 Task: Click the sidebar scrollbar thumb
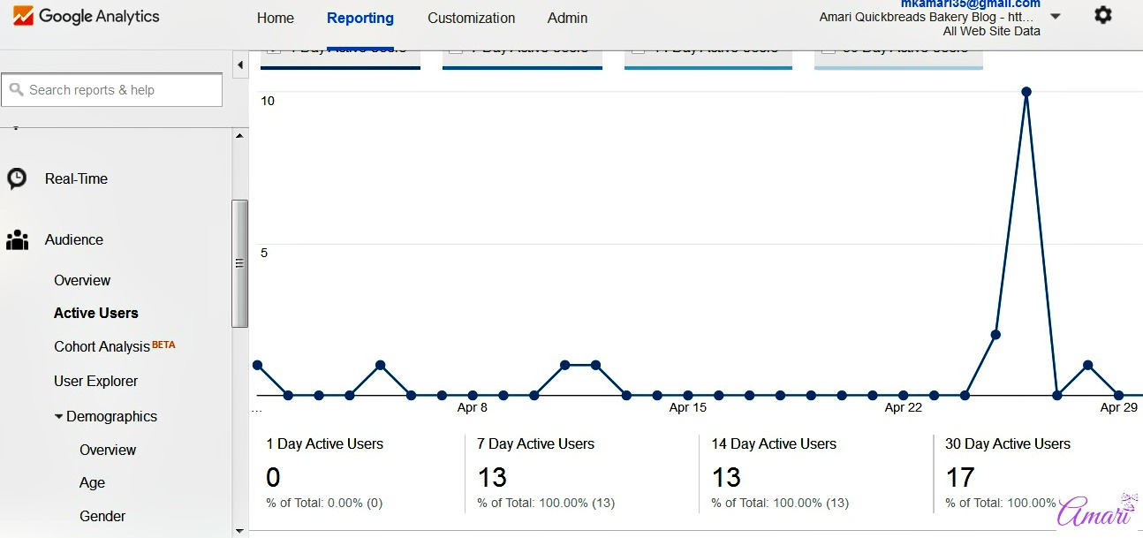(x=239, y=262)
